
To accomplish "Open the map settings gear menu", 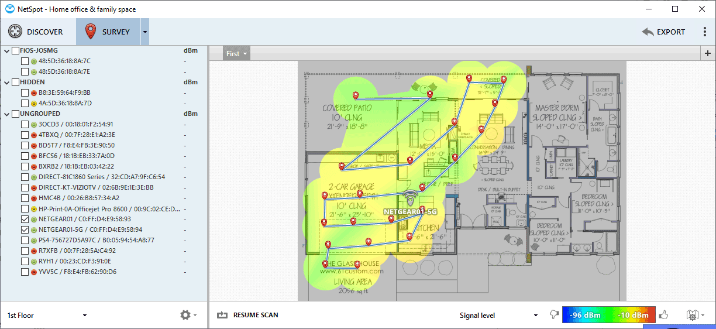I will (694, 315).
